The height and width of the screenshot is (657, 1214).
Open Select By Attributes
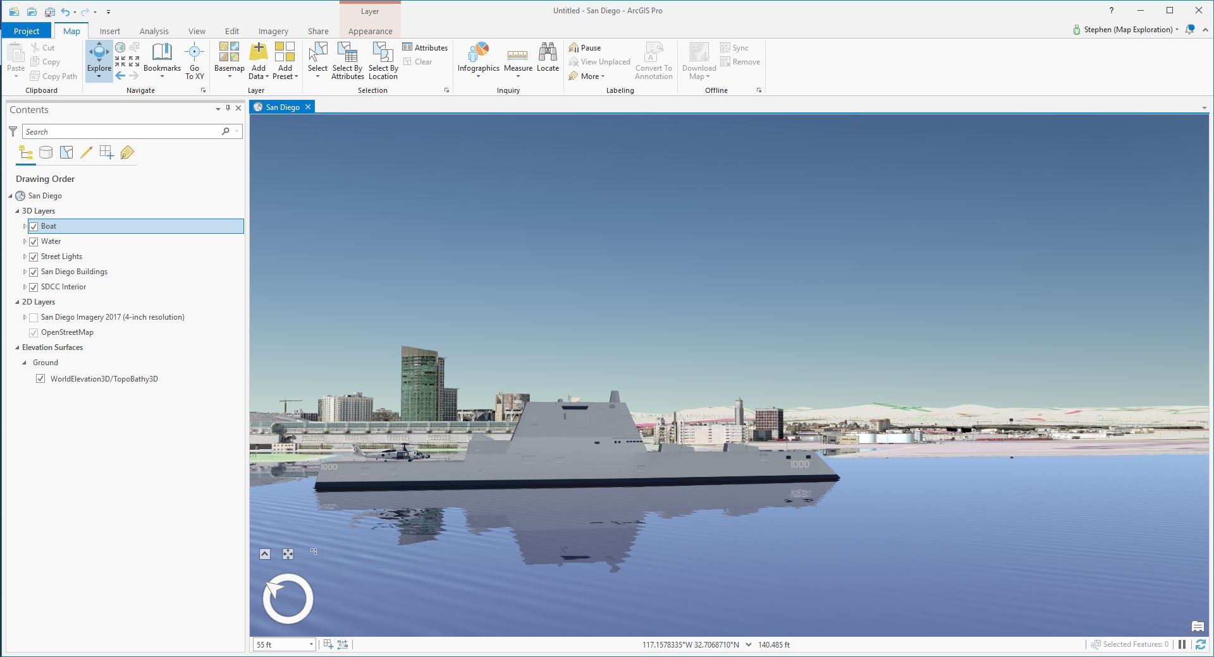pos(347,61)
